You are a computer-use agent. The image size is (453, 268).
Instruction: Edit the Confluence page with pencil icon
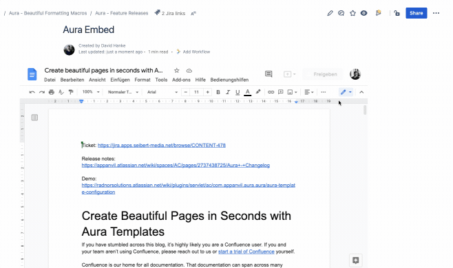pyautogui.click(x=330, y=13)
